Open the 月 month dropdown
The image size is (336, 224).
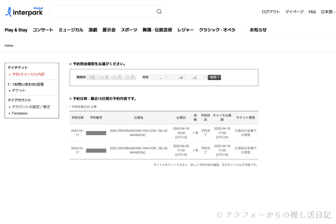[x=196, y=78]
